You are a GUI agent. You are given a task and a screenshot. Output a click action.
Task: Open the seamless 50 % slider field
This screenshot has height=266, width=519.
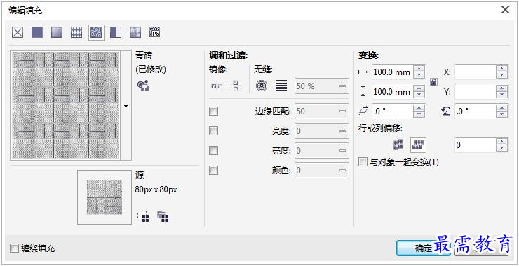click(x=322, y=86)
